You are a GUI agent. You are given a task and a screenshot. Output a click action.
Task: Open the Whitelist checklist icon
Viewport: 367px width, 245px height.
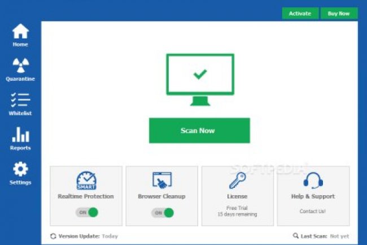[x=20, y=100]
